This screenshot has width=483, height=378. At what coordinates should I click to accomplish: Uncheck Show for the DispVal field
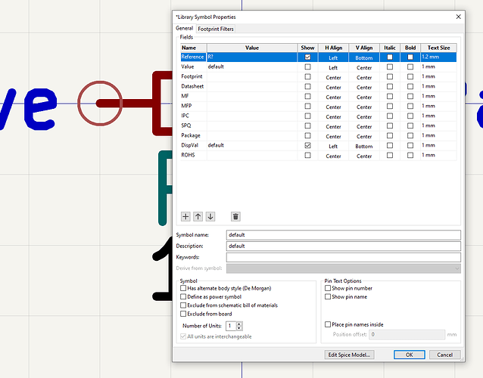(307, 145)
